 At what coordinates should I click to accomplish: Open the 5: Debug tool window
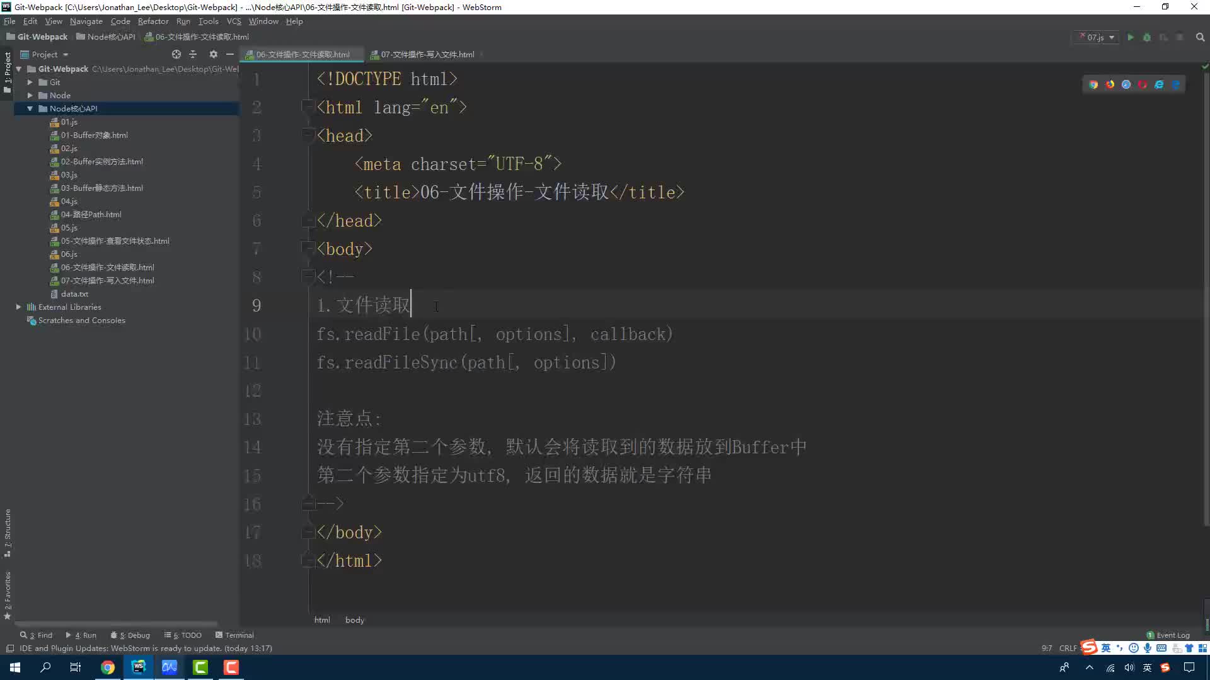[130, 635]
